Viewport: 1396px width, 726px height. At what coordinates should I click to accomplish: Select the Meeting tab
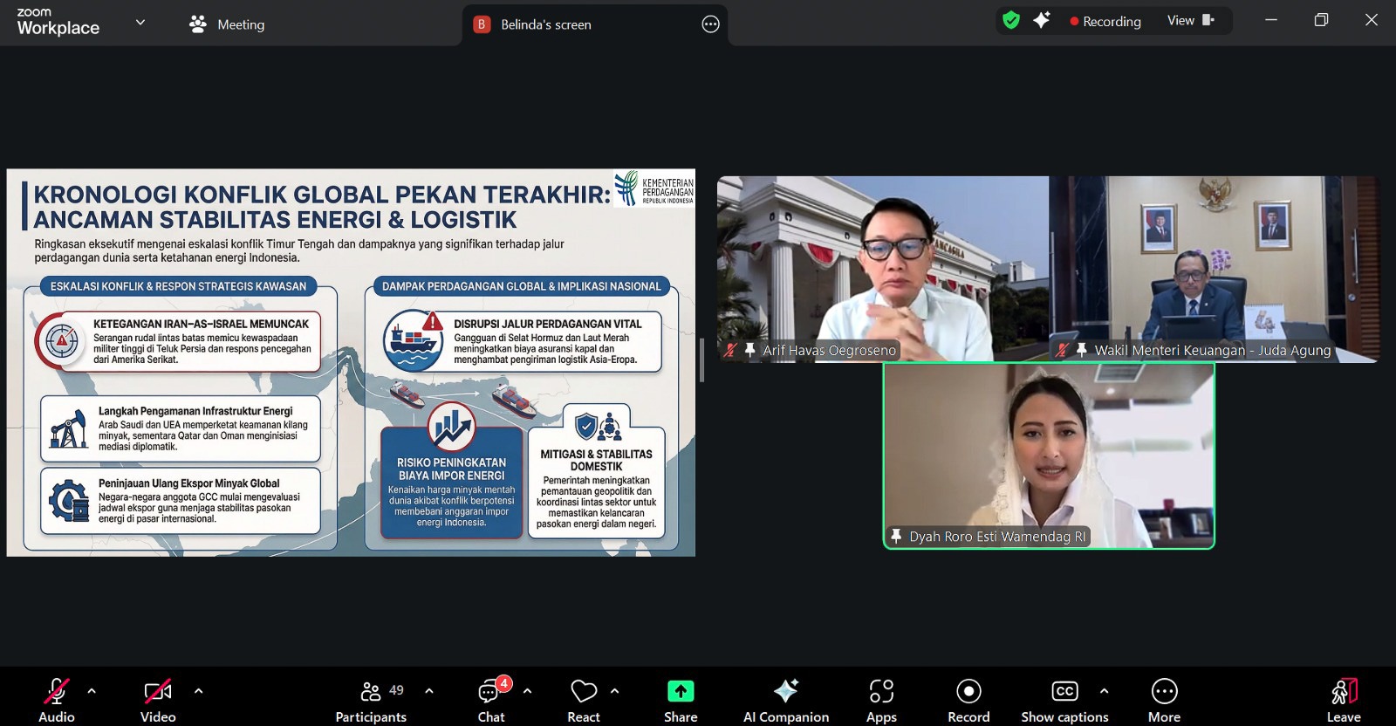(228, 24)
